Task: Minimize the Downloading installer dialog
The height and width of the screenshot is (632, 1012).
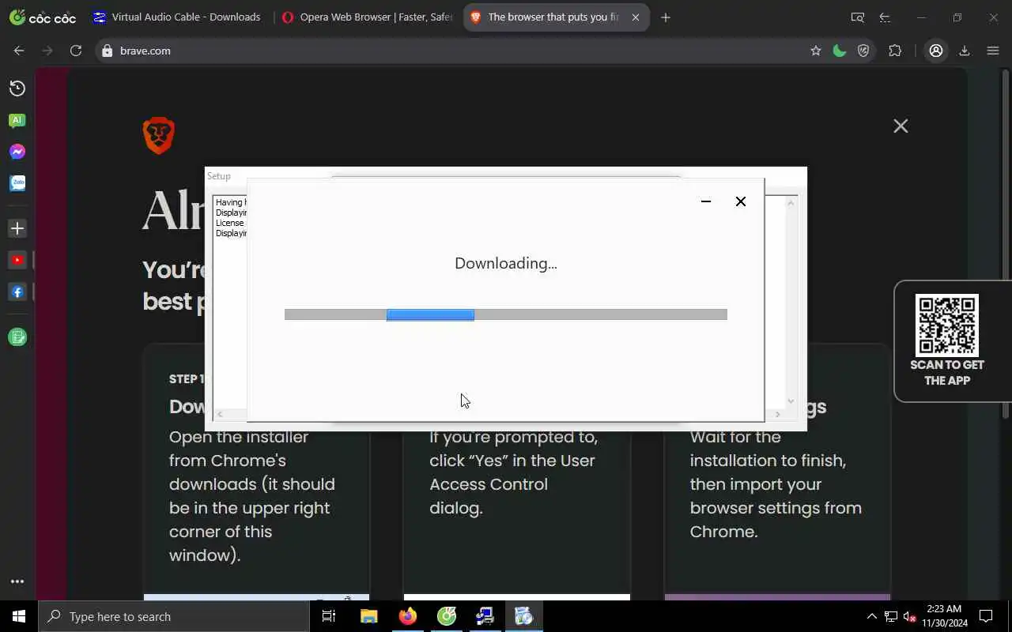Action: click(706, 201)
